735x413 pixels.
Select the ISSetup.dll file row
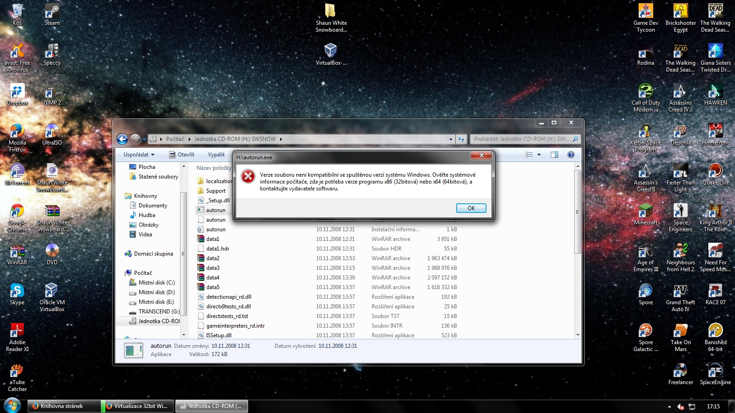point(327,335)
